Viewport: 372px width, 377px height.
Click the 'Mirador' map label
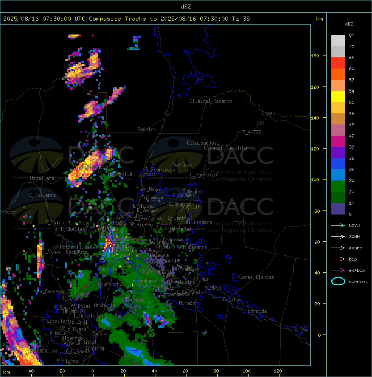point(188,303)
